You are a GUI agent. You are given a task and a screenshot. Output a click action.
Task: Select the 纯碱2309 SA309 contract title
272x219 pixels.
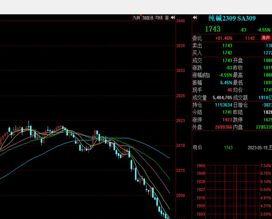pyautogui.click(x=232, y=19)
